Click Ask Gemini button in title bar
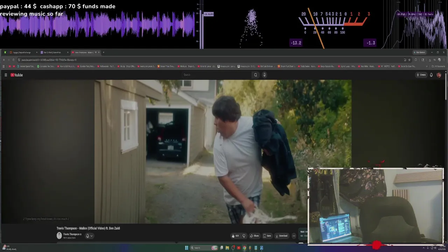Viewport: 448px width, 252px height. [x=419, y=52]
